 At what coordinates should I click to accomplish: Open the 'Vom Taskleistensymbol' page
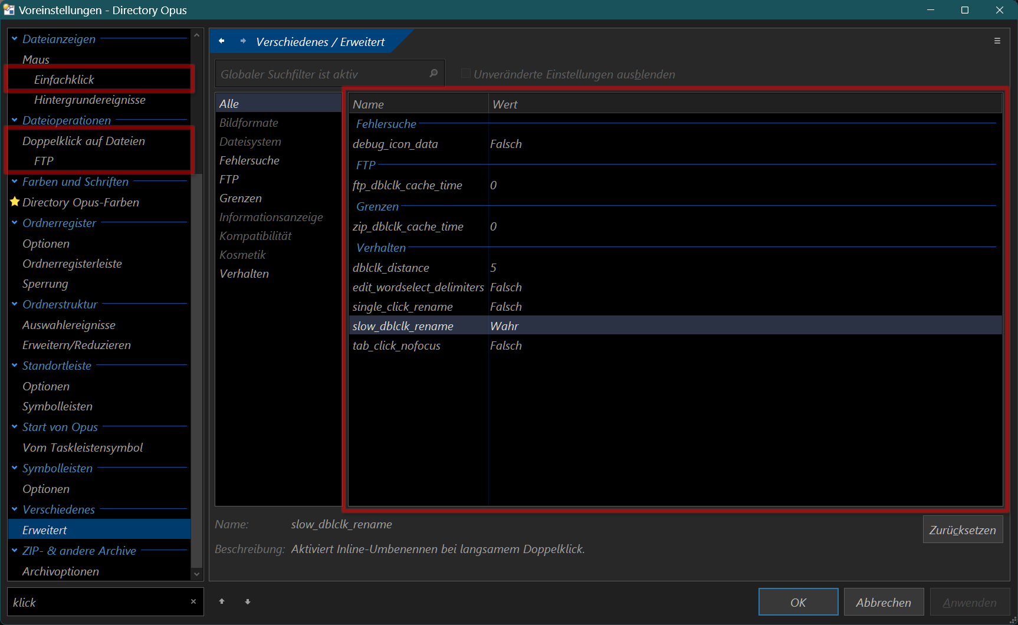coord(99,448)
